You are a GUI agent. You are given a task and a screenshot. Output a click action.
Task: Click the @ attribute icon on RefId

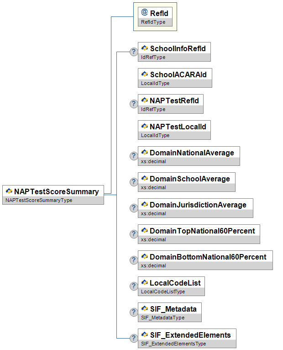click(x=144, y=13)
